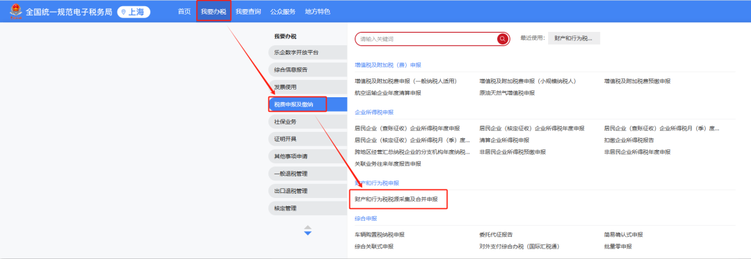Open 简易确认式申报
The image size is (751, 259).
tap(623, 235)
